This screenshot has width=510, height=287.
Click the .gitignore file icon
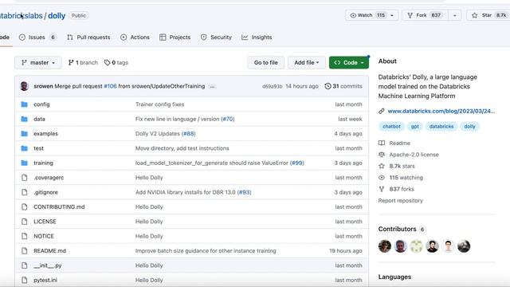coord(25,192)
